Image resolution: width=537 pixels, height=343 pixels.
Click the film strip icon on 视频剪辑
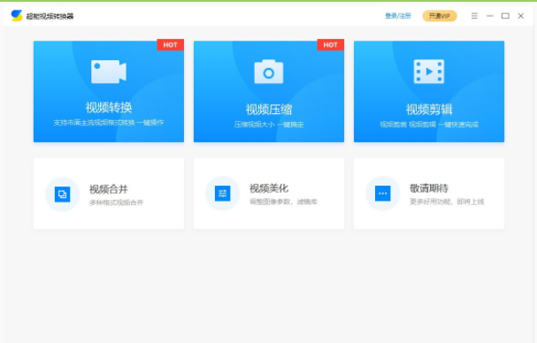pos(429,72)
